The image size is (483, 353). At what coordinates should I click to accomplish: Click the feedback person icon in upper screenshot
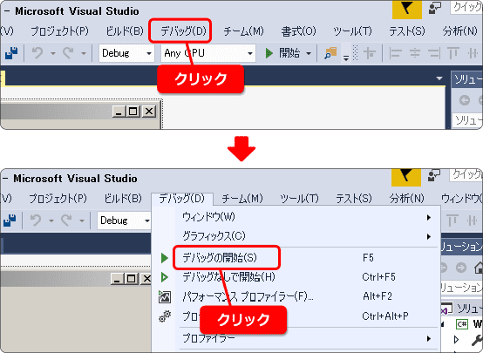click(435, 9)
